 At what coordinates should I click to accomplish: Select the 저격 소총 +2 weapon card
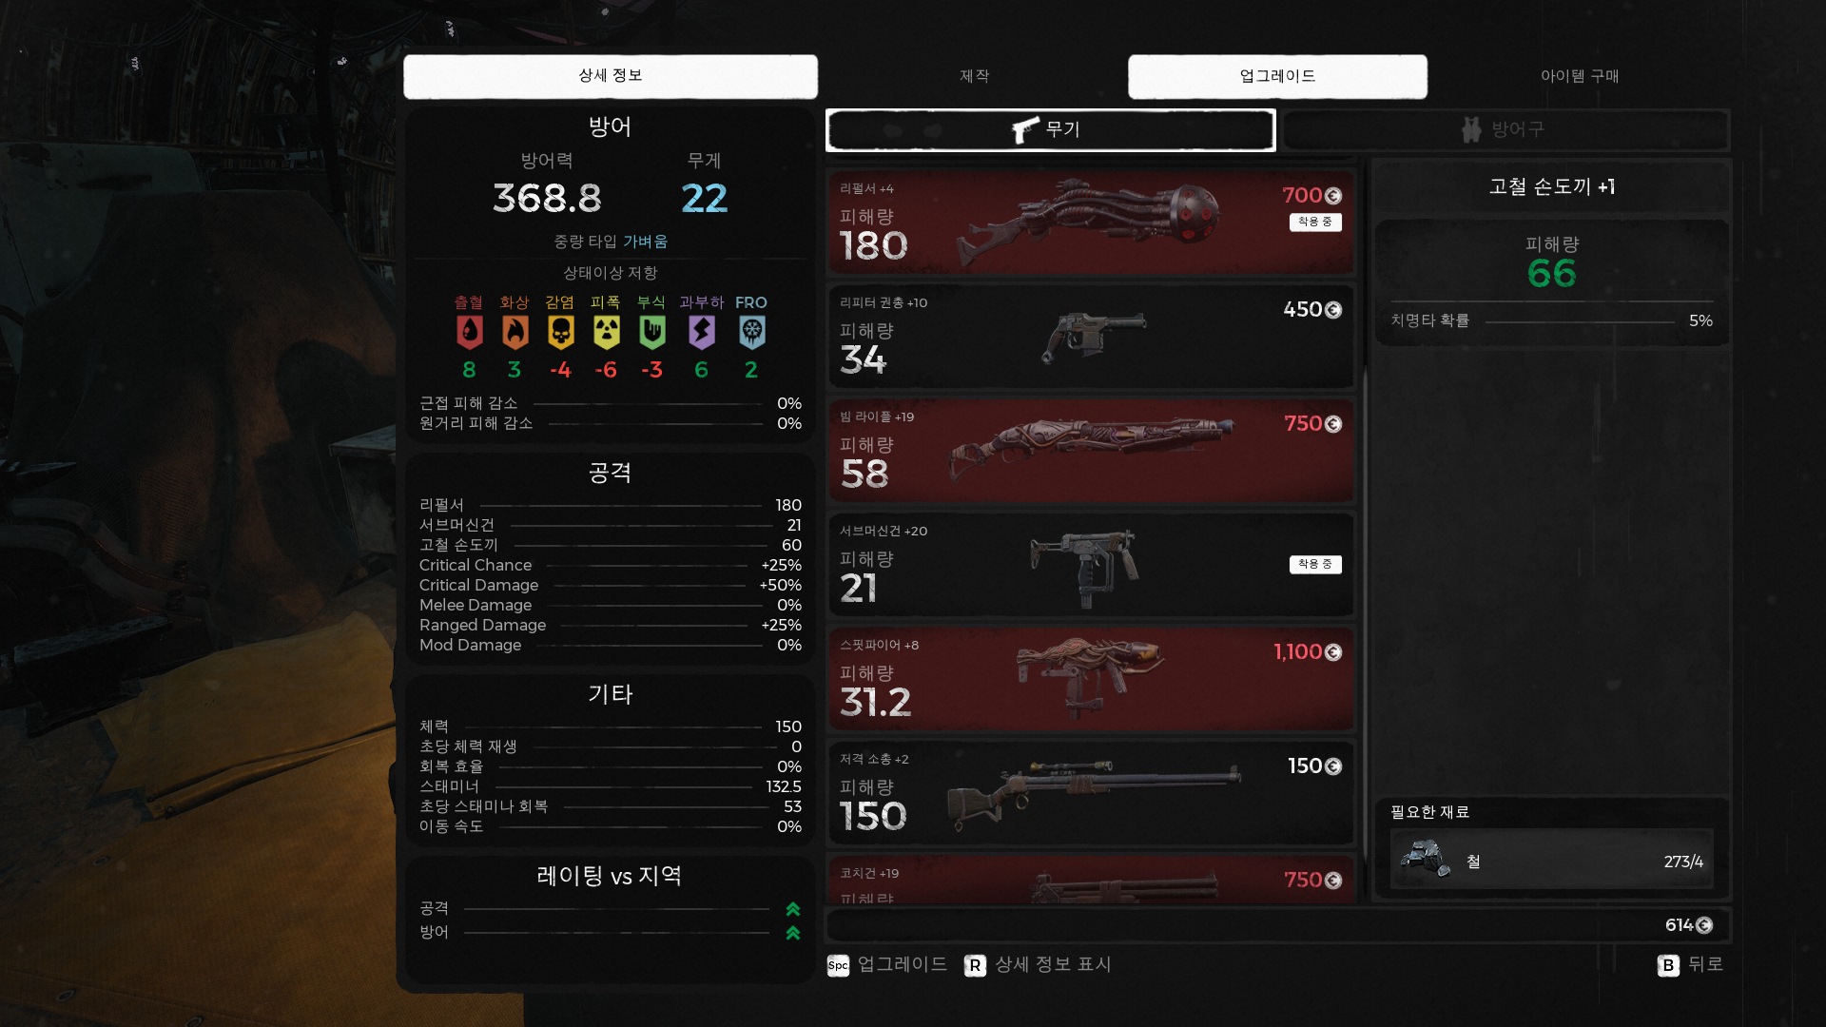point(1091,793)
